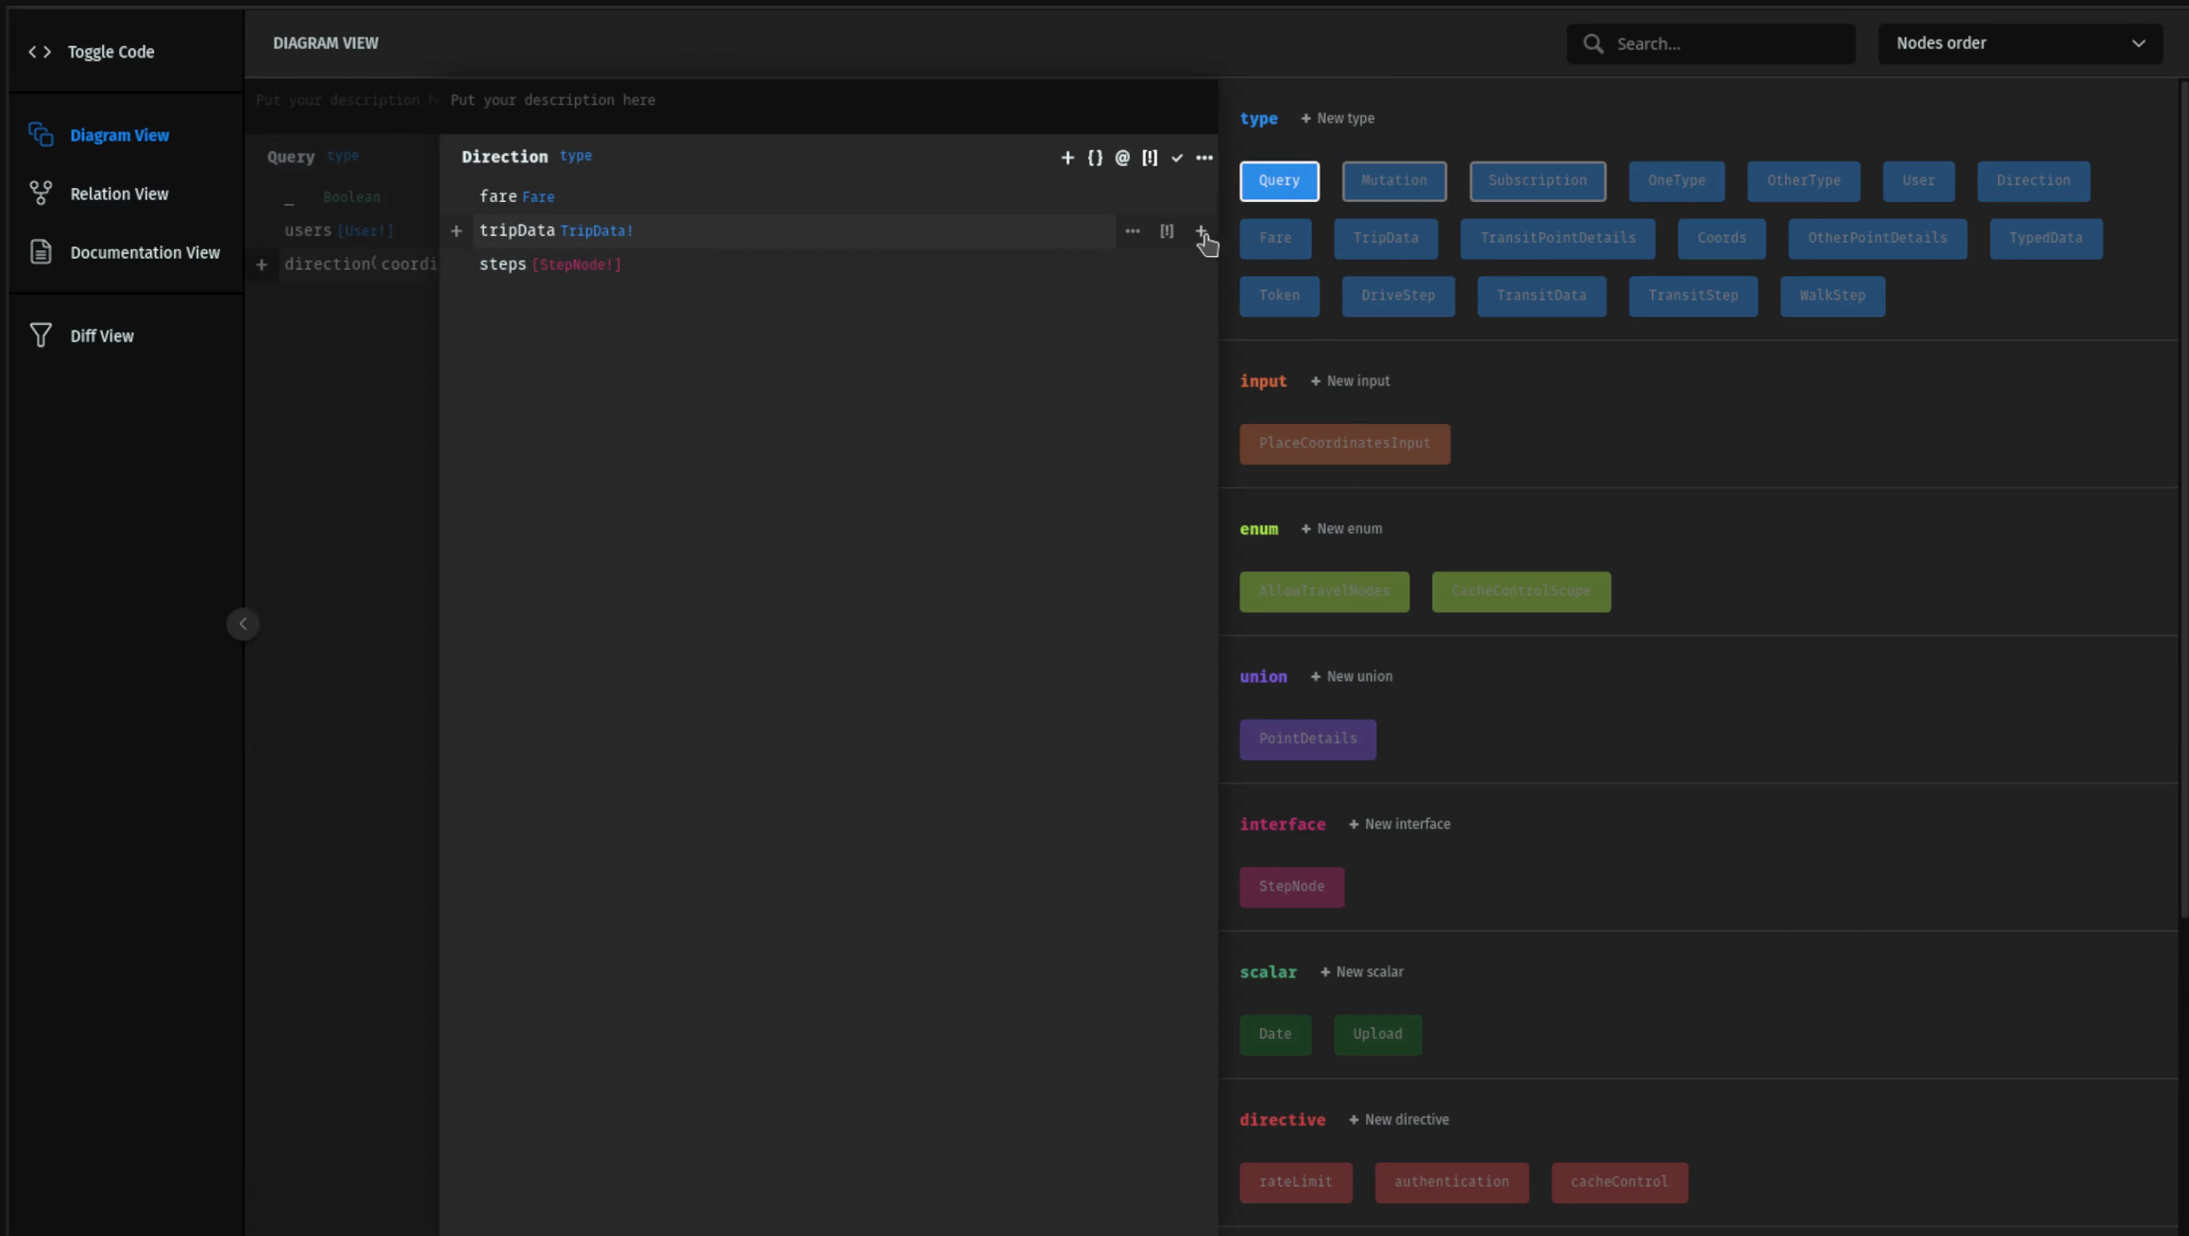Image resolution: width=2189 pixels, height=1236 pixels.
Task: Toggle required on the tripData field
Action: [x=1168, y=230]
